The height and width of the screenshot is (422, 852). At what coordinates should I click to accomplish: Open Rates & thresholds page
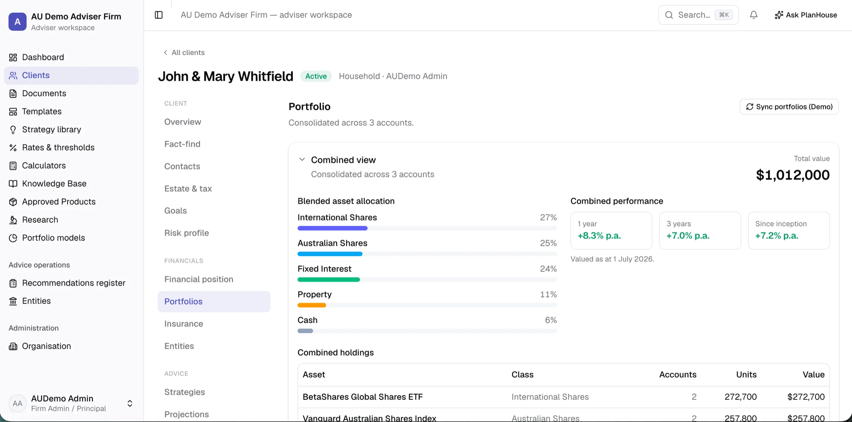coord(71,148)
